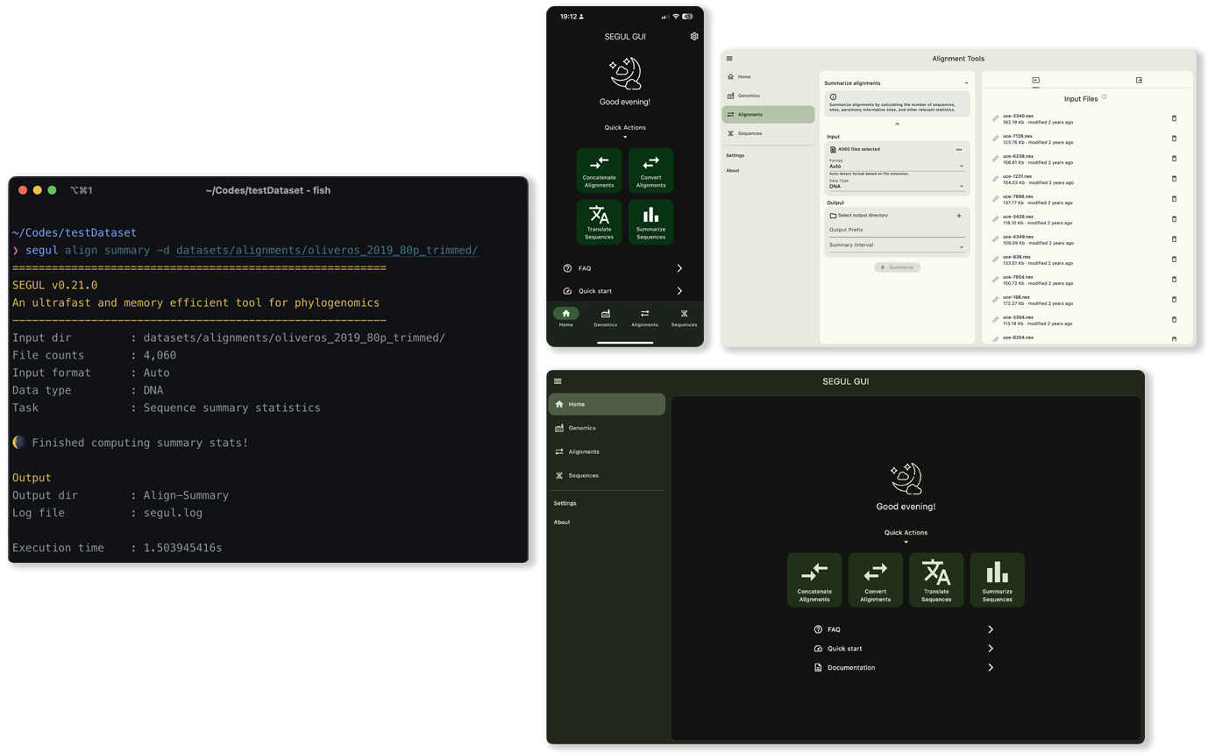1208x753 pixels.
Task: Select uce-3340.nex file entry
Action: pyautogui.click(x=1085, y=118)
